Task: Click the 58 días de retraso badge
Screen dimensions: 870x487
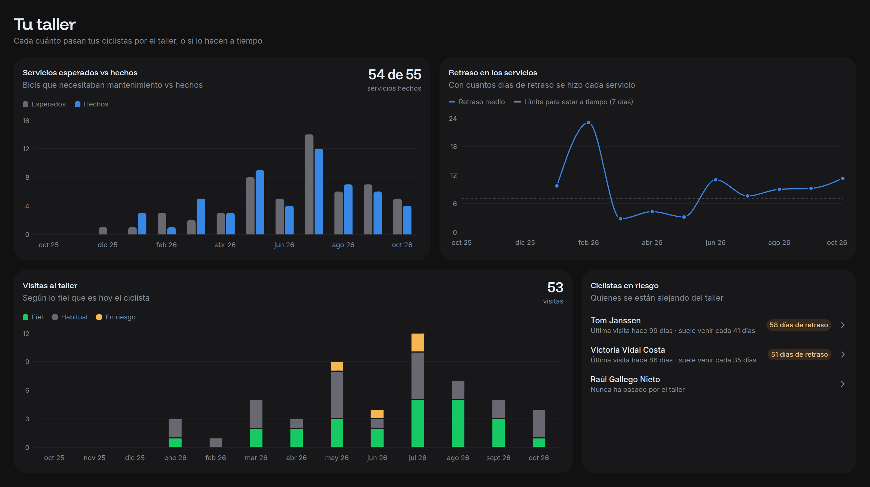Action: pos(798,325)
